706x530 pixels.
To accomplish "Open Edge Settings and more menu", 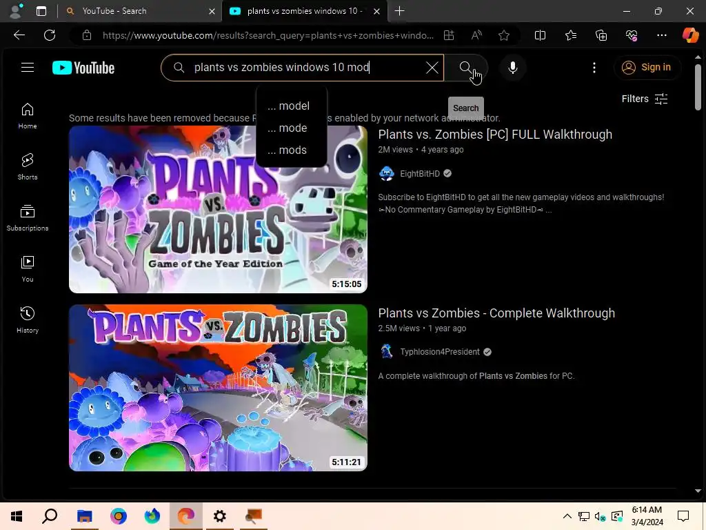I will pyautogui.click(x=661, y=35).
